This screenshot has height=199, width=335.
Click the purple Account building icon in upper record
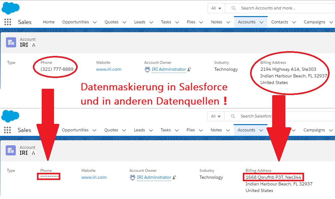11,42
